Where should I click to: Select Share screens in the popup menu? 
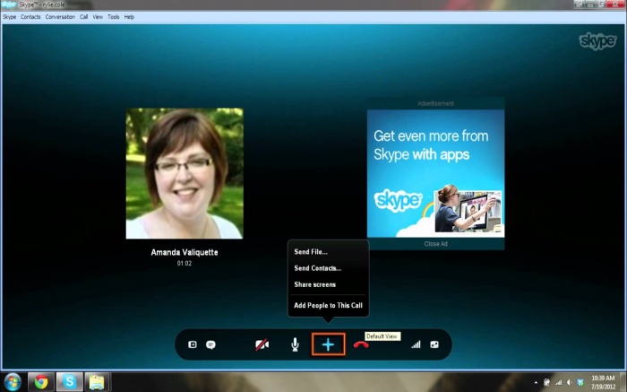314,284
